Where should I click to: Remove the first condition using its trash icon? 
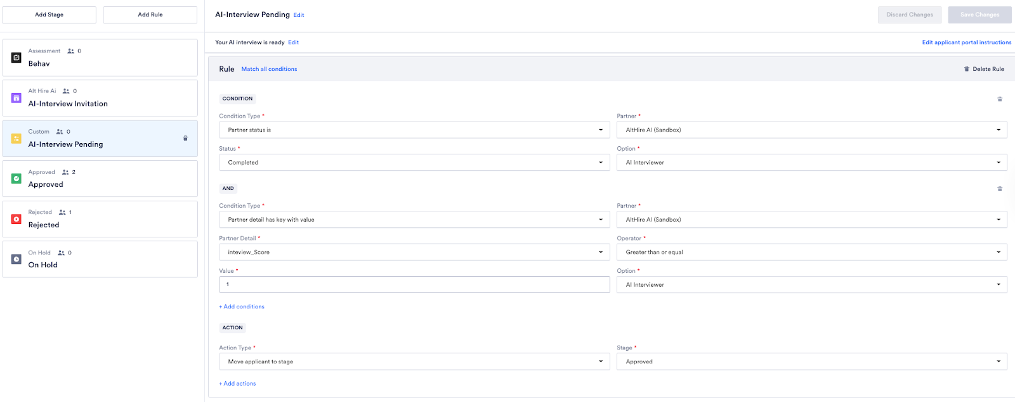point(1000,99)
